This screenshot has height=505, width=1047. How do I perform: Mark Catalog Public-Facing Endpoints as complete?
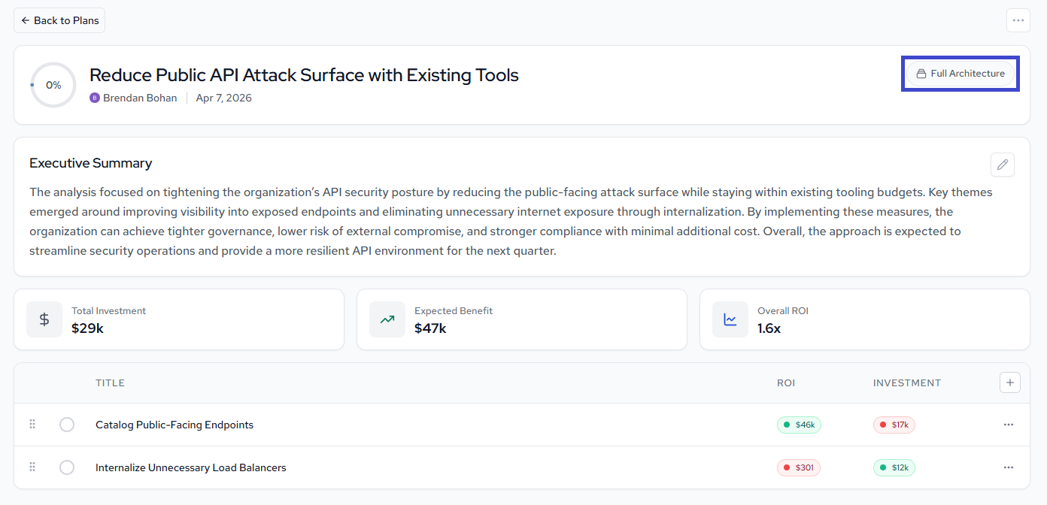pyautogui.click(x=67, y=425)
